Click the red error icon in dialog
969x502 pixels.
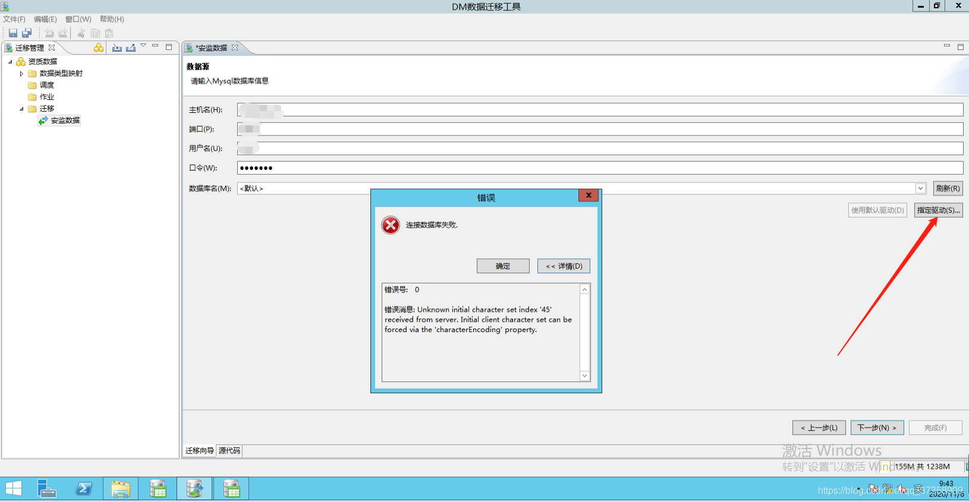pyautogui.click(x=391, y=225)
